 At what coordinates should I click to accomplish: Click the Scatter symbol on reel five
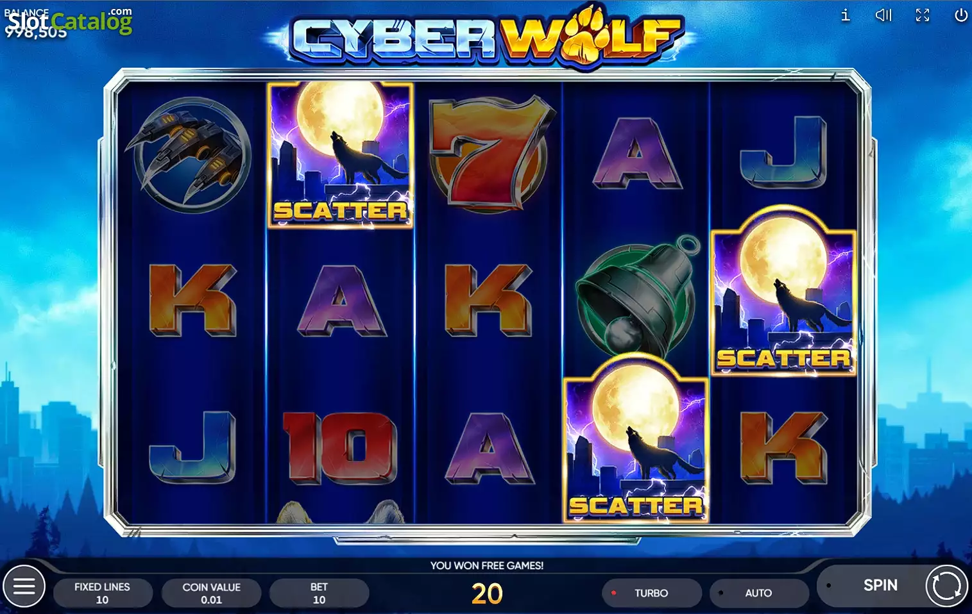[783, 292]
